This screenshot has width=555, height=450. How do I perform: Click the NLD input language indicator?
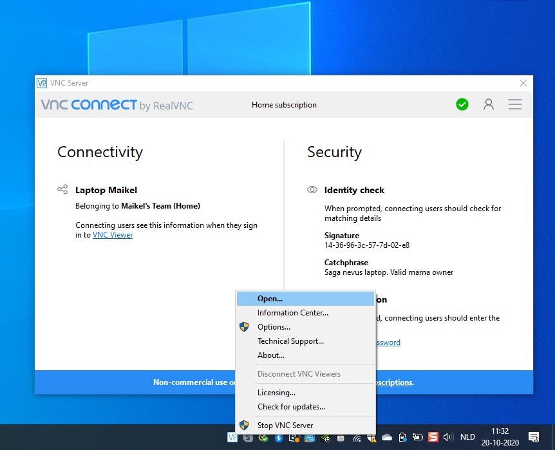[x=467, y=437]
